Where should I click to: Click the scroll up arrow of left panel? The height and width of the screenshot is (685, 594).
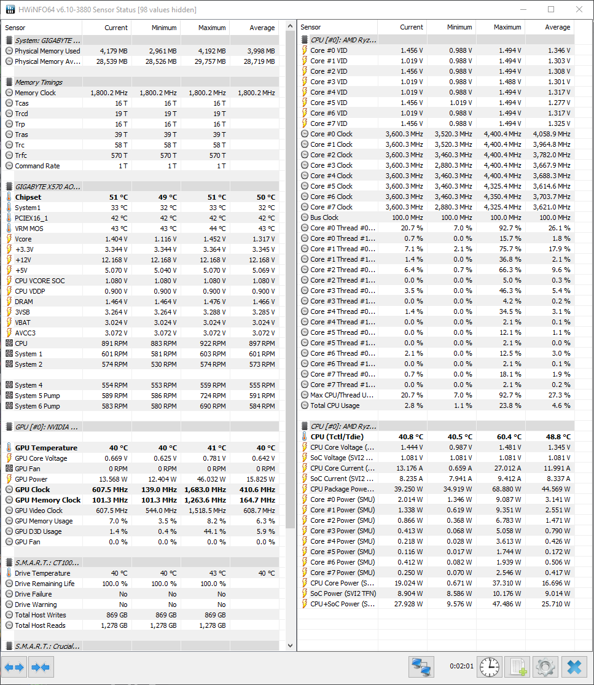pyautogui.click(x=291, y=26)
